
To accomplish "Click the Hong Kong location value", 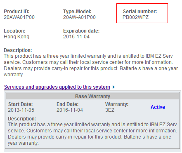I will point(17,37).
